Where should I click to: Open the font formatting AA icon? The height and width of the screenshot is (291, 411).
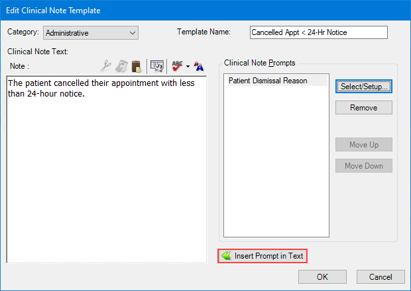pos(199,65)
